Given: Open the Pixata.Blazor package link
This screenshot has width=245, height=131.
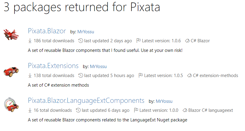Looking at the screenshot, I should (x=47, y=31).
